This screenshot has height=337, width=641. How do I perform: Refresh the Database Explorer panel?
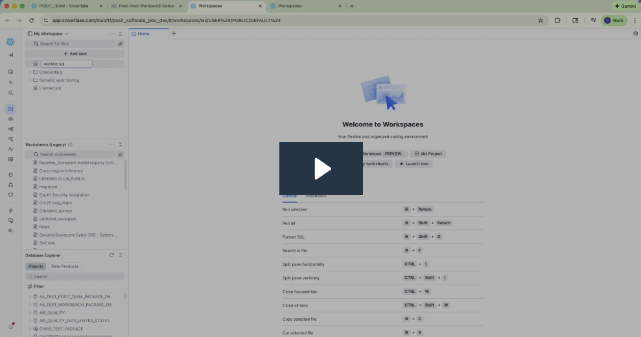[111, 255]
